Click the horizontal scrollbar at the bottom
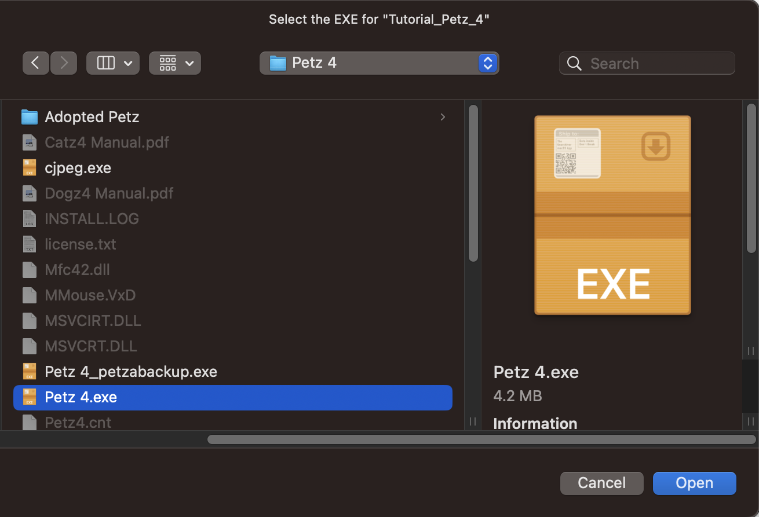This screenshot has width=759, height=517. pyautogui.click(x=481, y=439)
